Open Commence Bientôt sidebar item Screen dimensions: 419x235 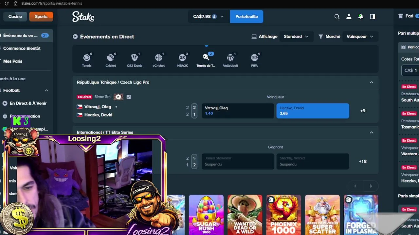click(22, 48)
